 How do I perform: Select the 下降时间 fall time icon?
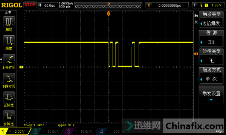click(x=9, y=78)
